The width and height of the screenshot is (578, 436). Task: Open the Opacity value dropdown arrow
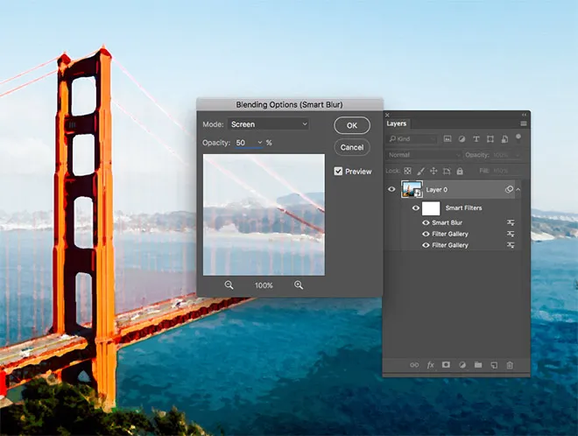point(260,143)
